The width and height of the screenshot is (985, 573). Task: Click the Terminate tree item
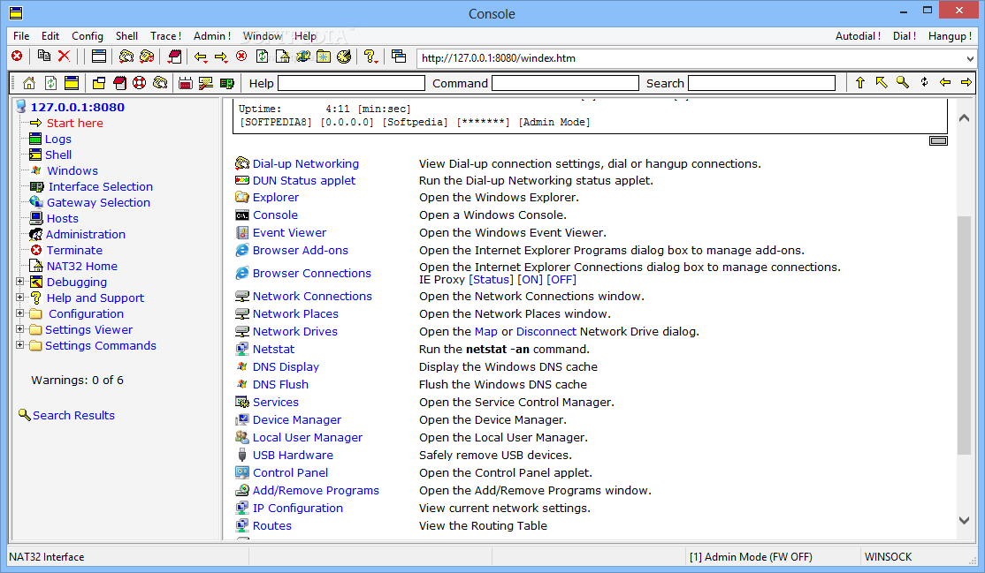tap(74, 251)
